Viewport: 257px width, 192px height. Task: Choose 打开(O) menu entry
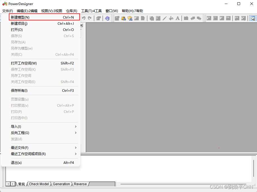pyautogui.click(x=42, y=30)
